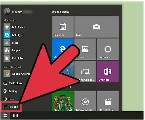Viewport: 145px width, 120px height.
Task: Launch the Microsoft Edge tile
Action: (63, 49)
